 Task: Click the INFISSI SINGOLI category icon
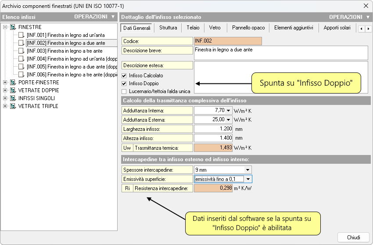pyautogui.click(x=13, y=98)
